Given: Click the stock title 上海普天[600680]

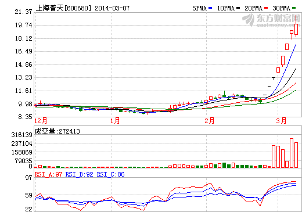Looking at the screenshot, I should pyautogui.click(x=63, y=8).
